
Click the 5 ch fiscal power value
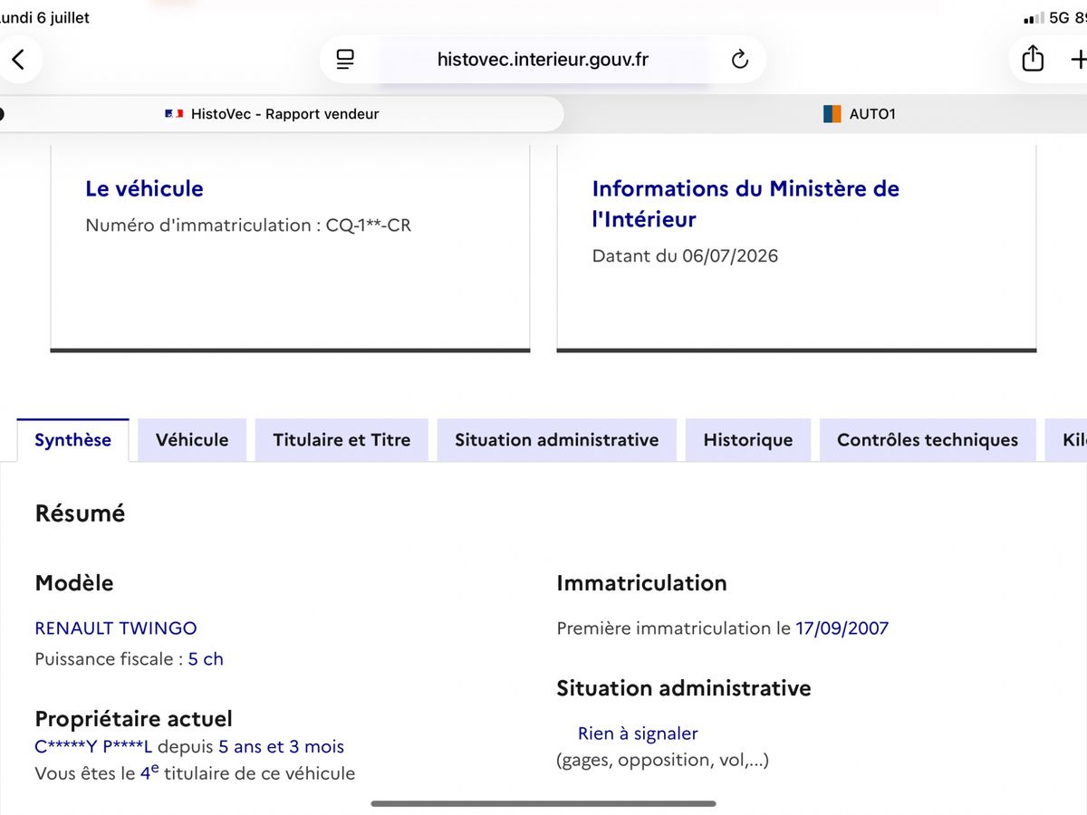[x=206, y=659]
